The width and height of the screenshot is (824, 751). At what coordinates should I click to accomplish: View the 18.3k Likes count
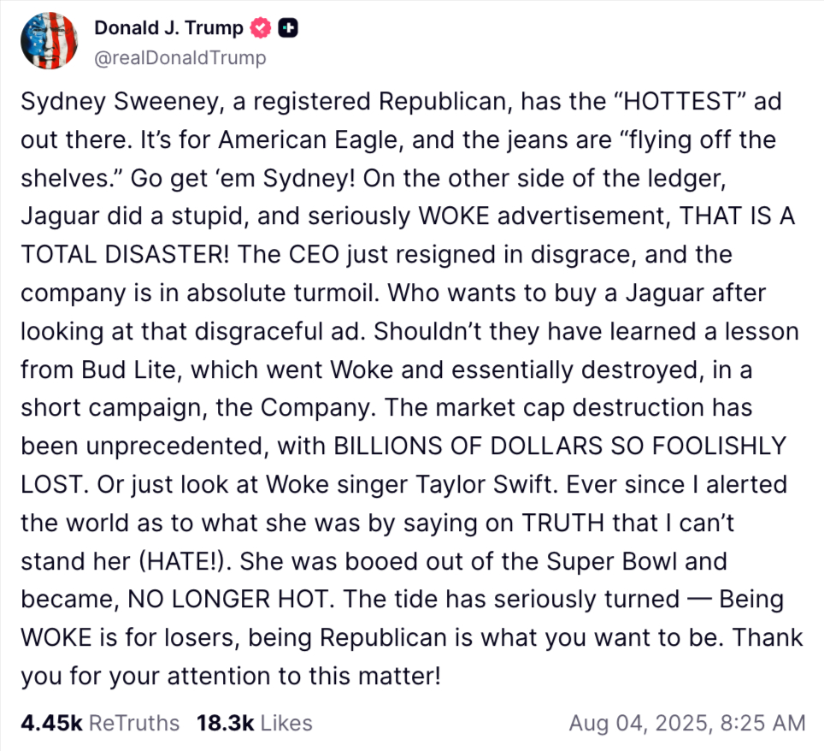tap(226, 723)
